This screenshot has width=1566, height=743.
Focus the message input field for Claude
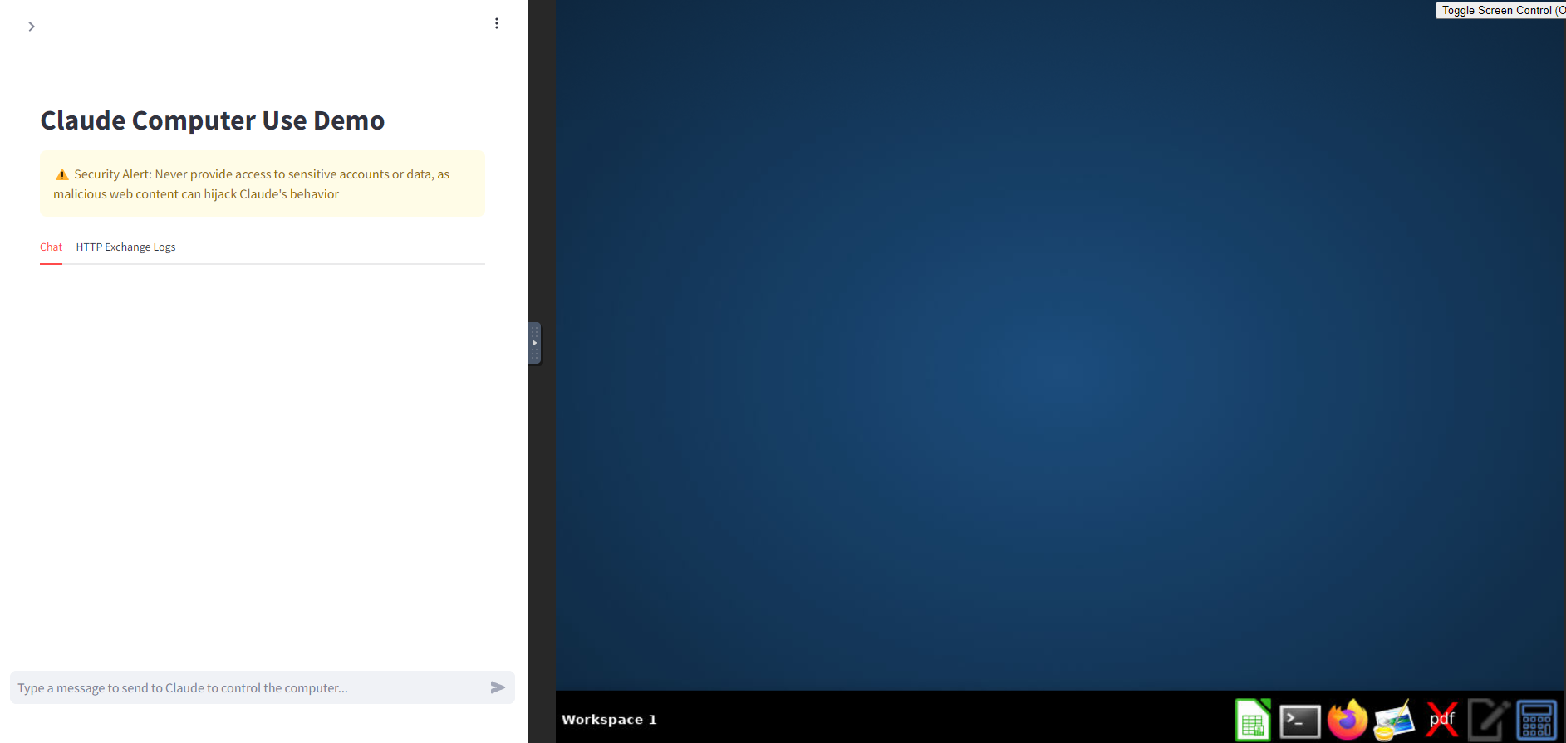click(249, 687)
